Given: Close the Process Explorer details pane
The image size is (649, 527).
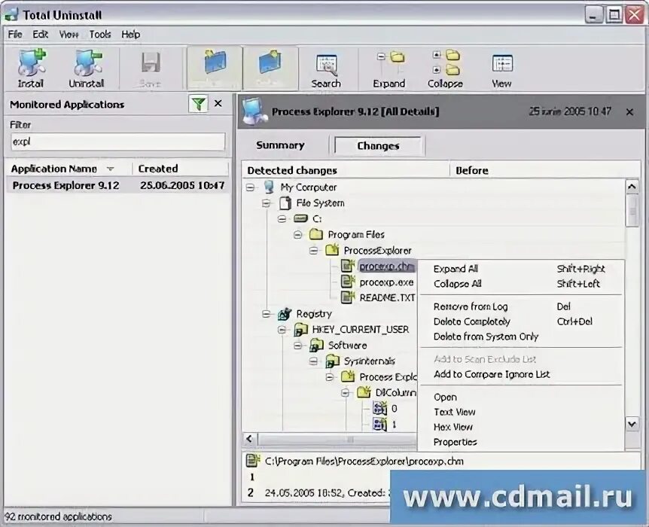Looking at the screenshot, I should pos(629,111).
